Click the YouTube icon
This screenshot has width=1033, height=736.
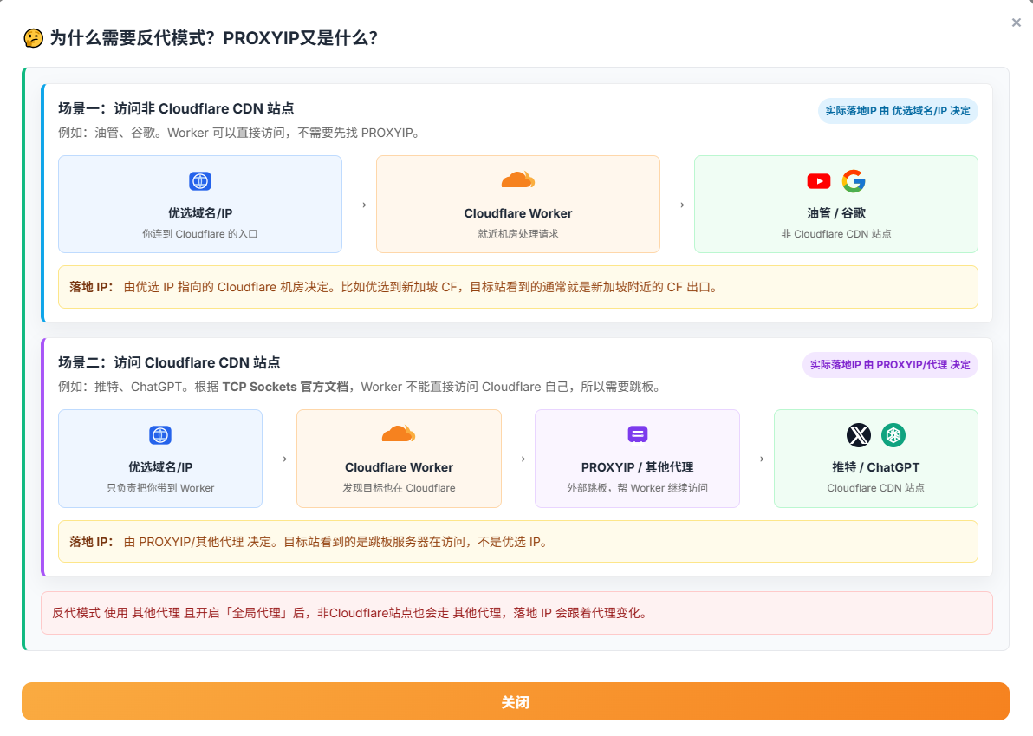tap(819, 180)
